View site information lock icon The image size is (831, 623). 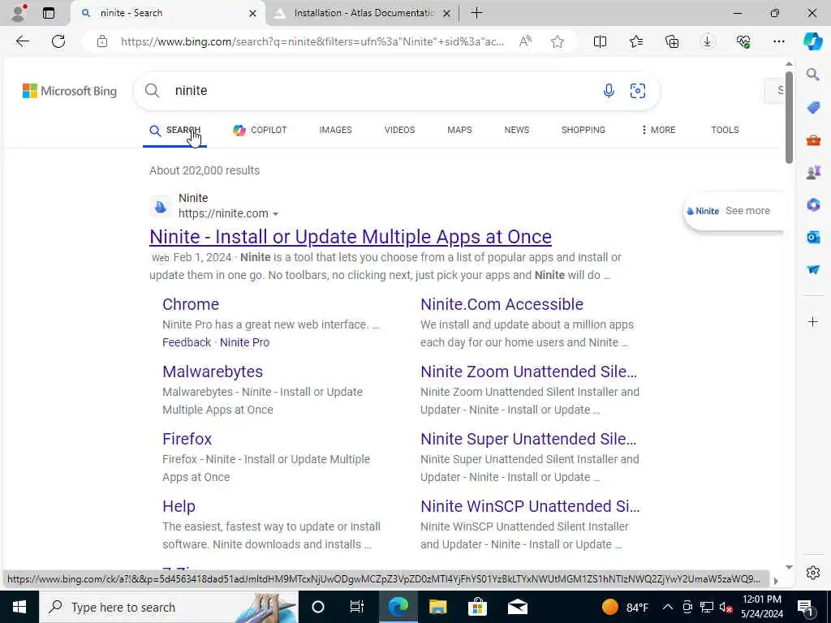[x=101, y=41]
